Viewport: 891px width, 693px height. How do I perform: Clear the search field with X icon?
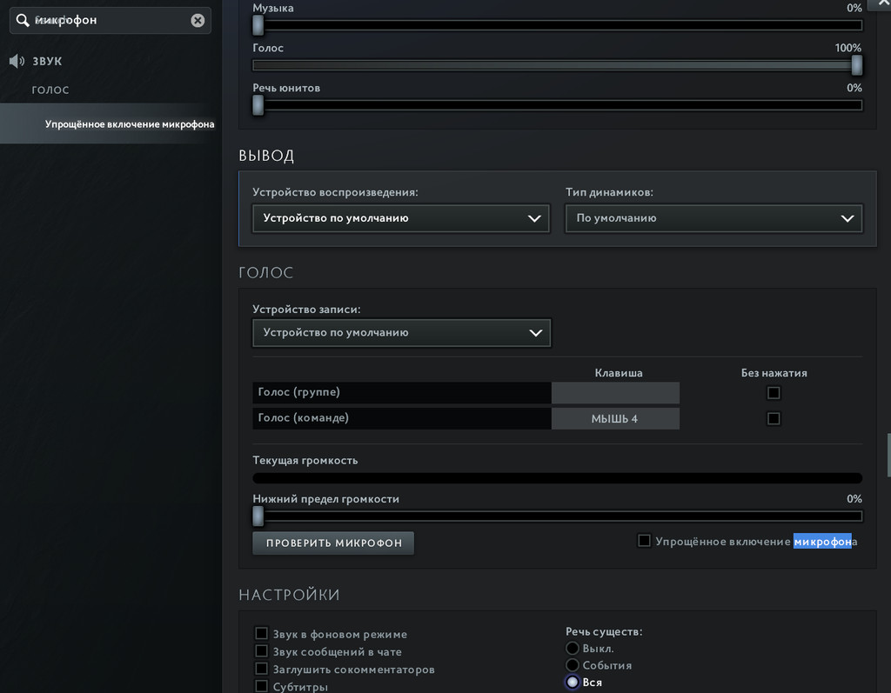point(198,21)
